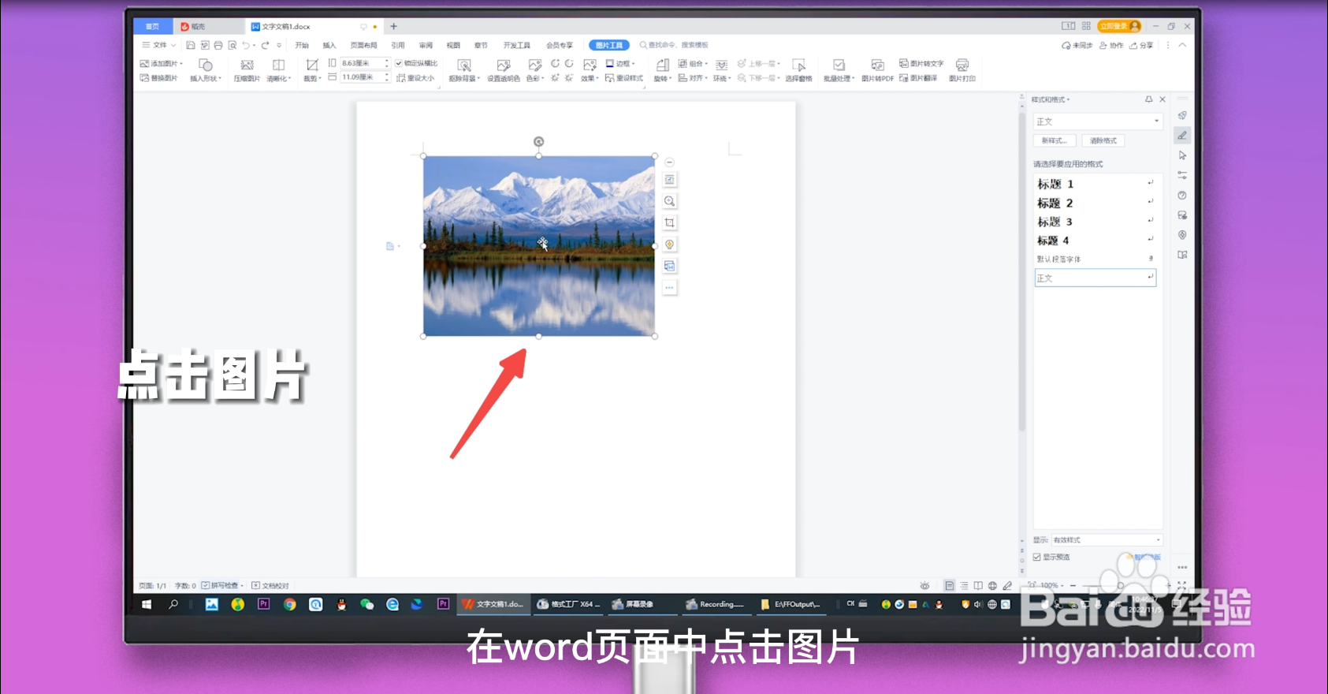Image resolution: width=1328 pixels, height=694 pixels.
Task: Switch to the 审阅 review tab
Action: (x=426, y=45)
